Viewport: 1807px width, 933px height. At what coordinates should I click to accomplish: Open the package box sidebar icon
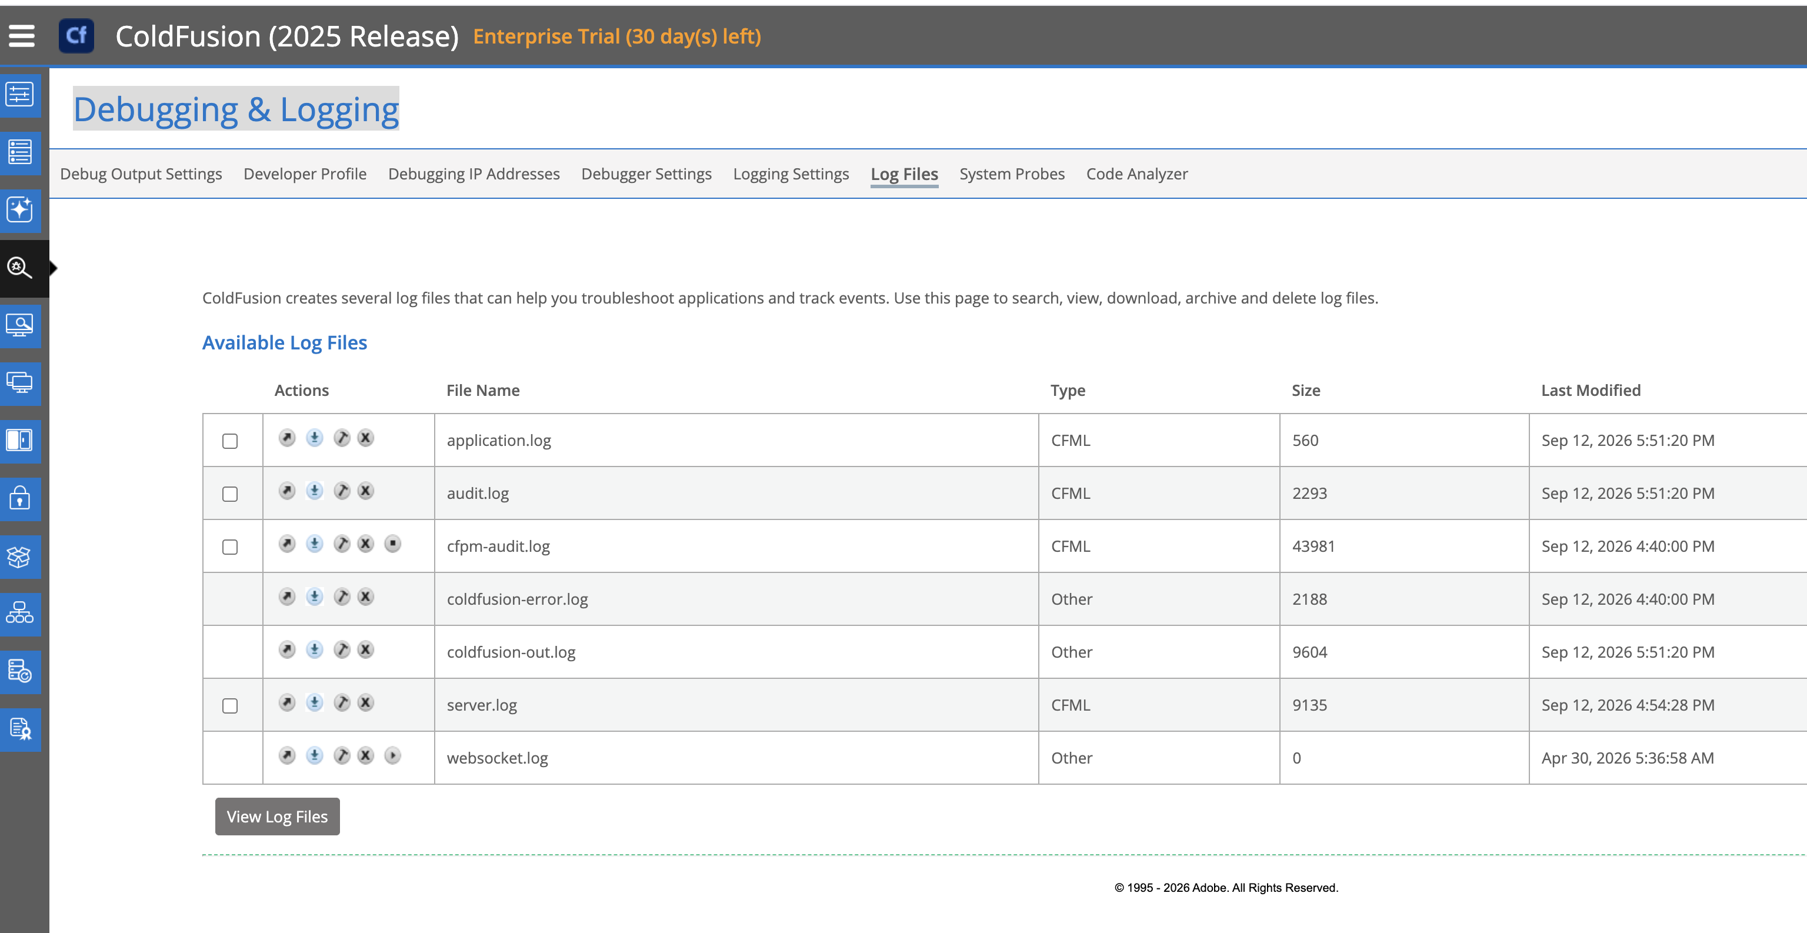pyautogui.click(x=19, y=557)
